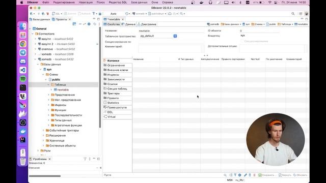This screenshot has height=183, width=326.
Task: Select the Колонки section
Action: coord(117,60)
